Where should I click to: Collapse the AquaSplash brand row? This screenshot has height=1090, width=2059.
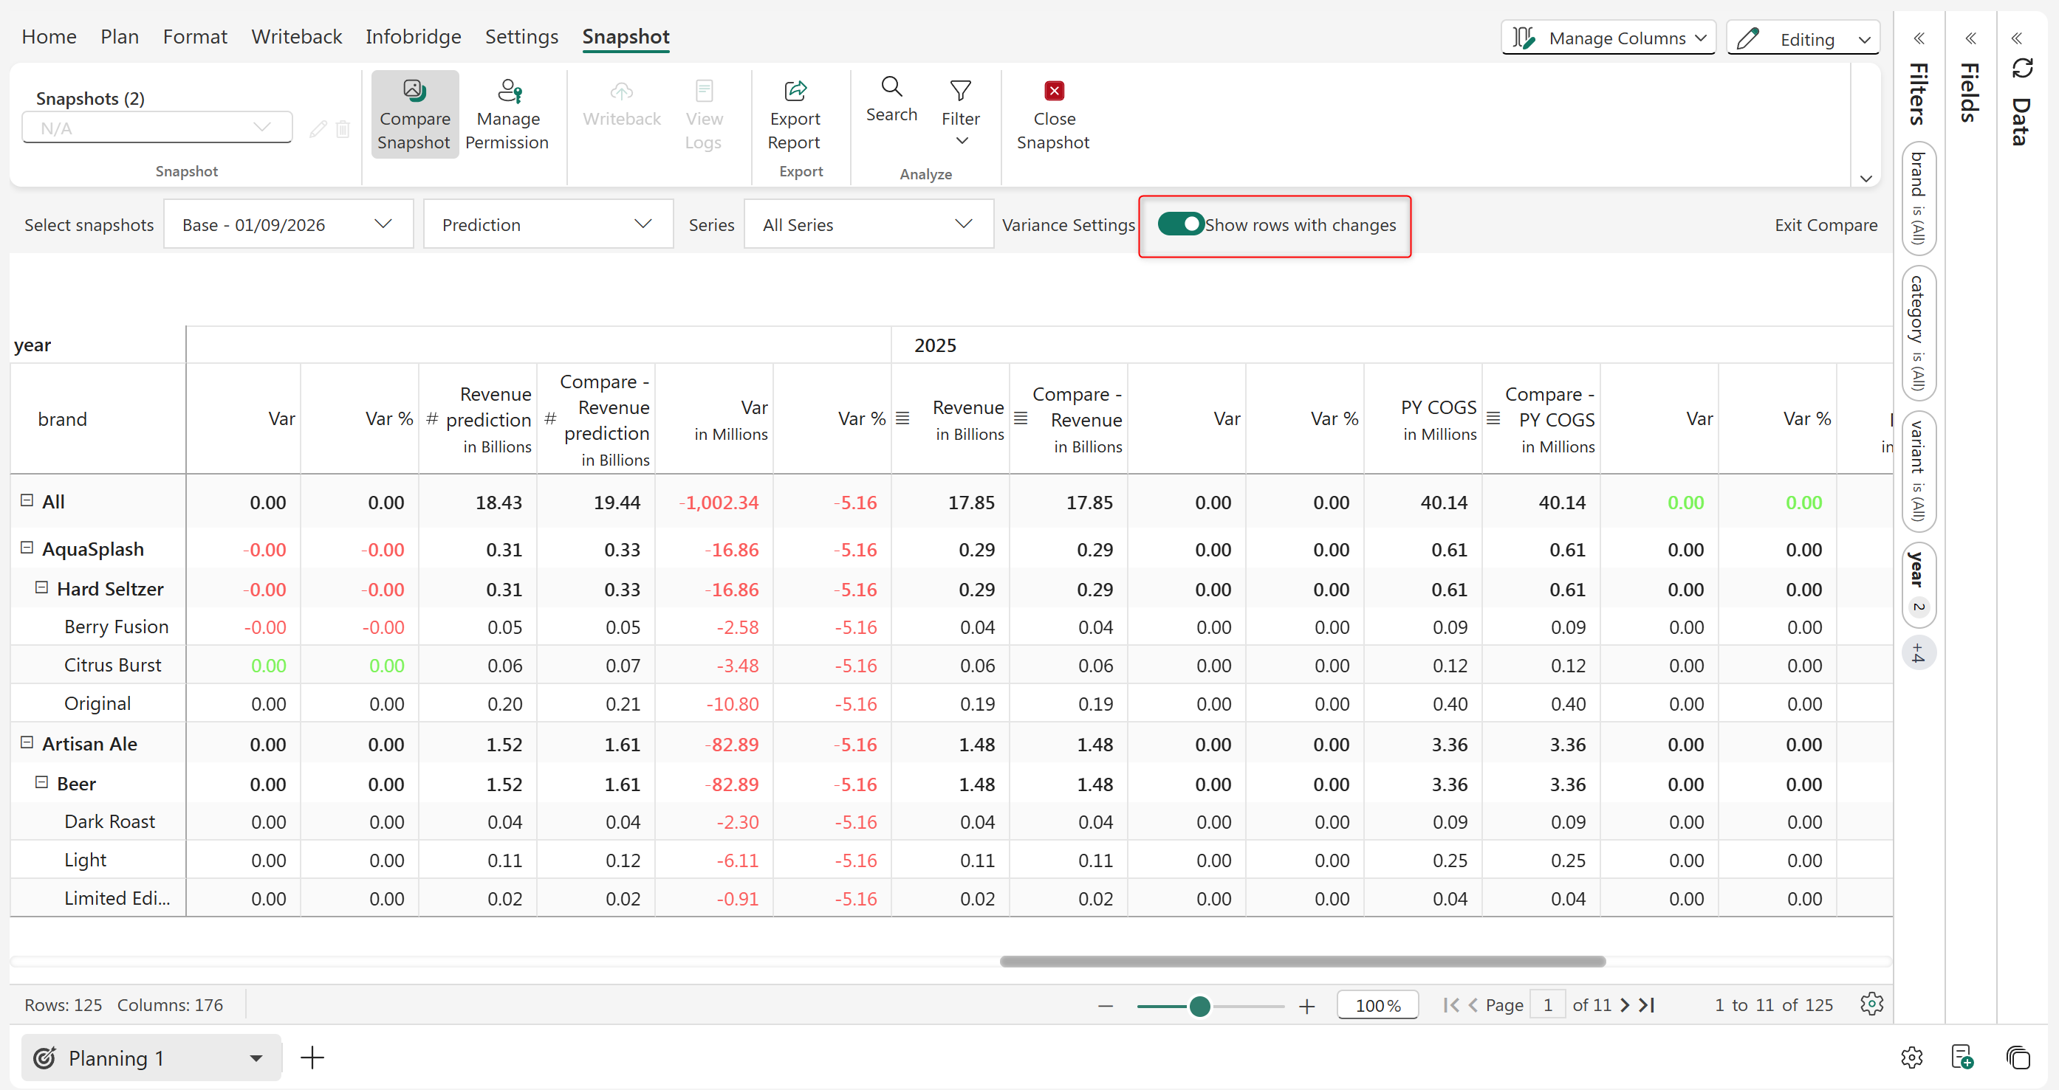click(27, 548)
